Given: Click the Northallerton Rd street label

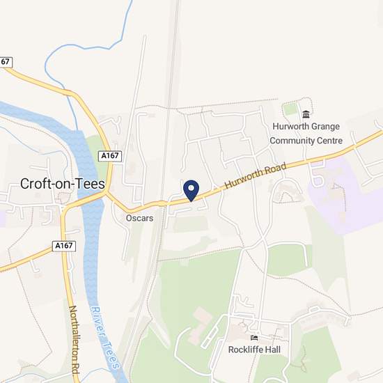Looking at the screenshot, I should click(75, 340).
